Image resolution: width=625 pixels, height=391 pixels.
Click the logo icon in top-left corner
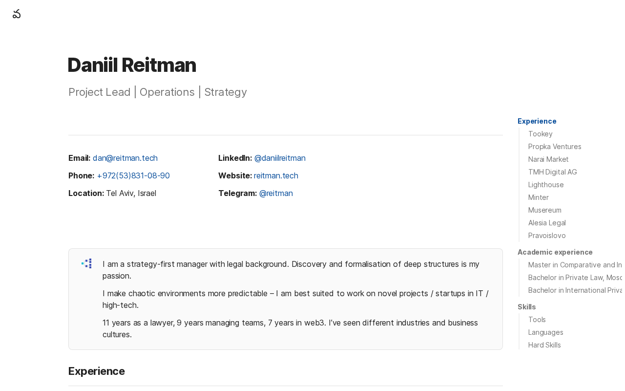pyautogui.click(x=17, y=14)
